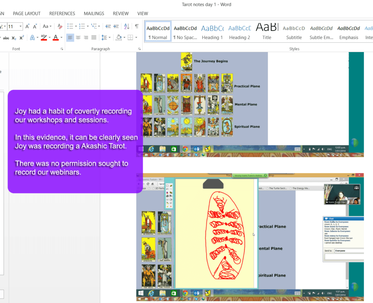
Task: Apply the Normal style
Action: coord(158,32)
